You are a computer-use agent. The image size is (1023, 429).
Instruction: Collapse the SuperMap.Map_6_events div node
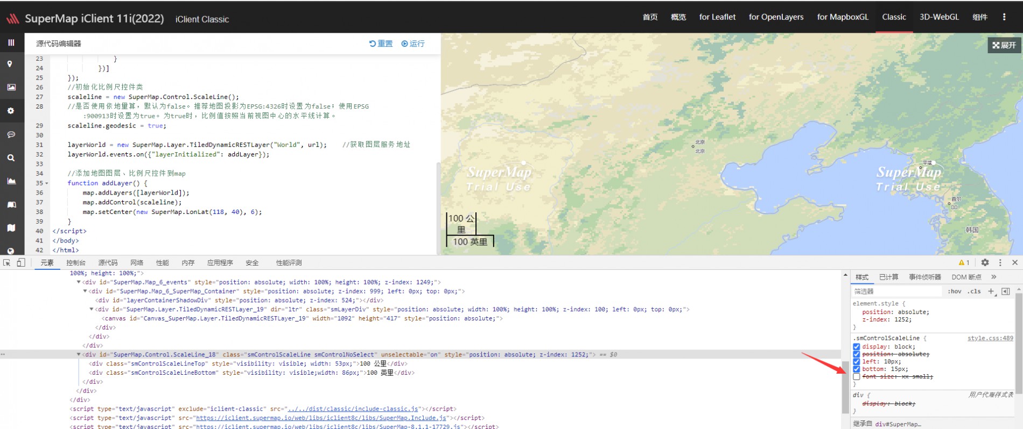pyautogui.click(x=79, y=282)
